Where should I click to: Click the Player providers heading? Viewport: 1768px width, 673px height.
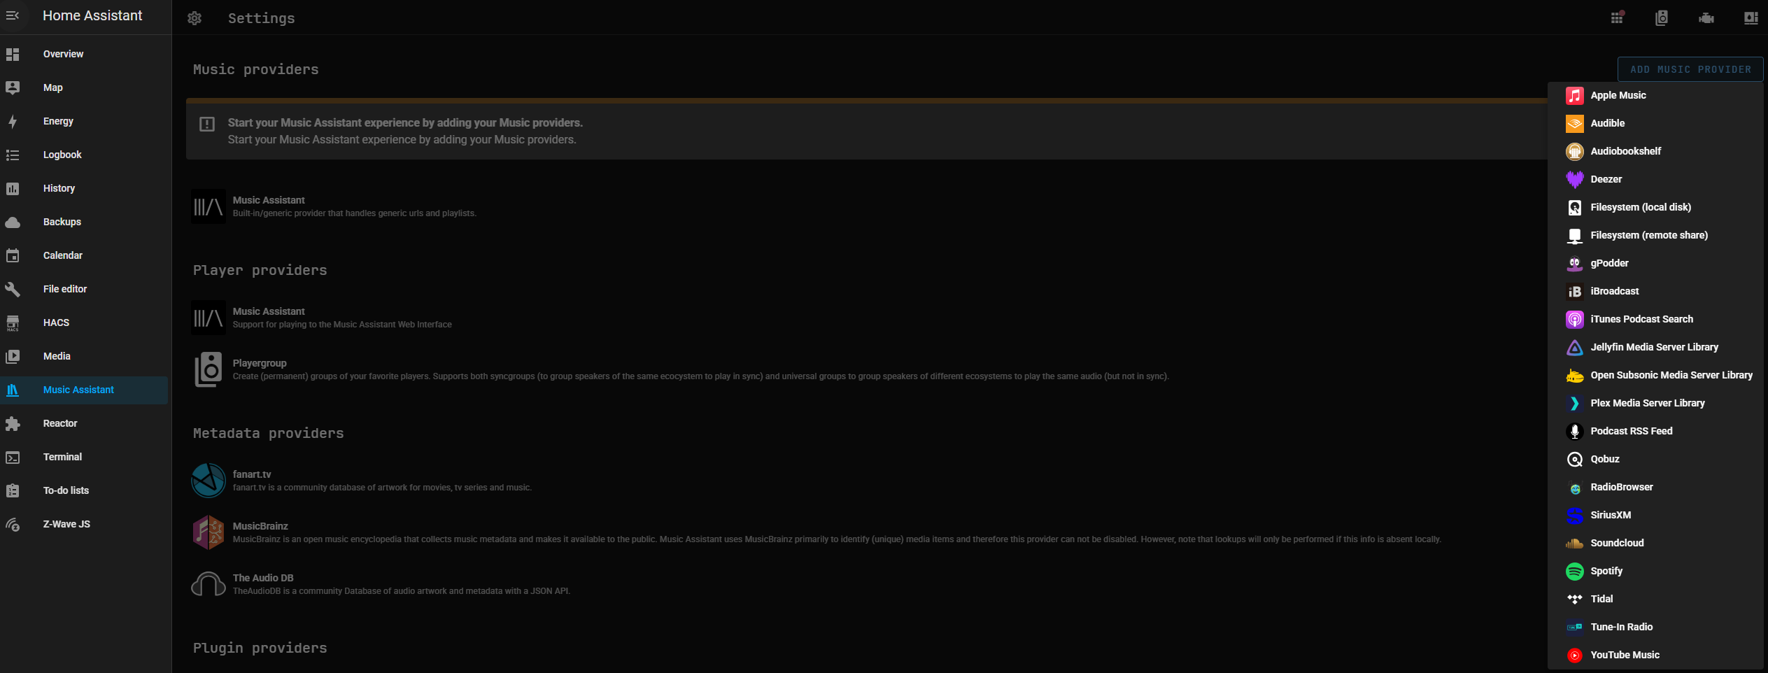pyautogui.click(x=260, y=270)
